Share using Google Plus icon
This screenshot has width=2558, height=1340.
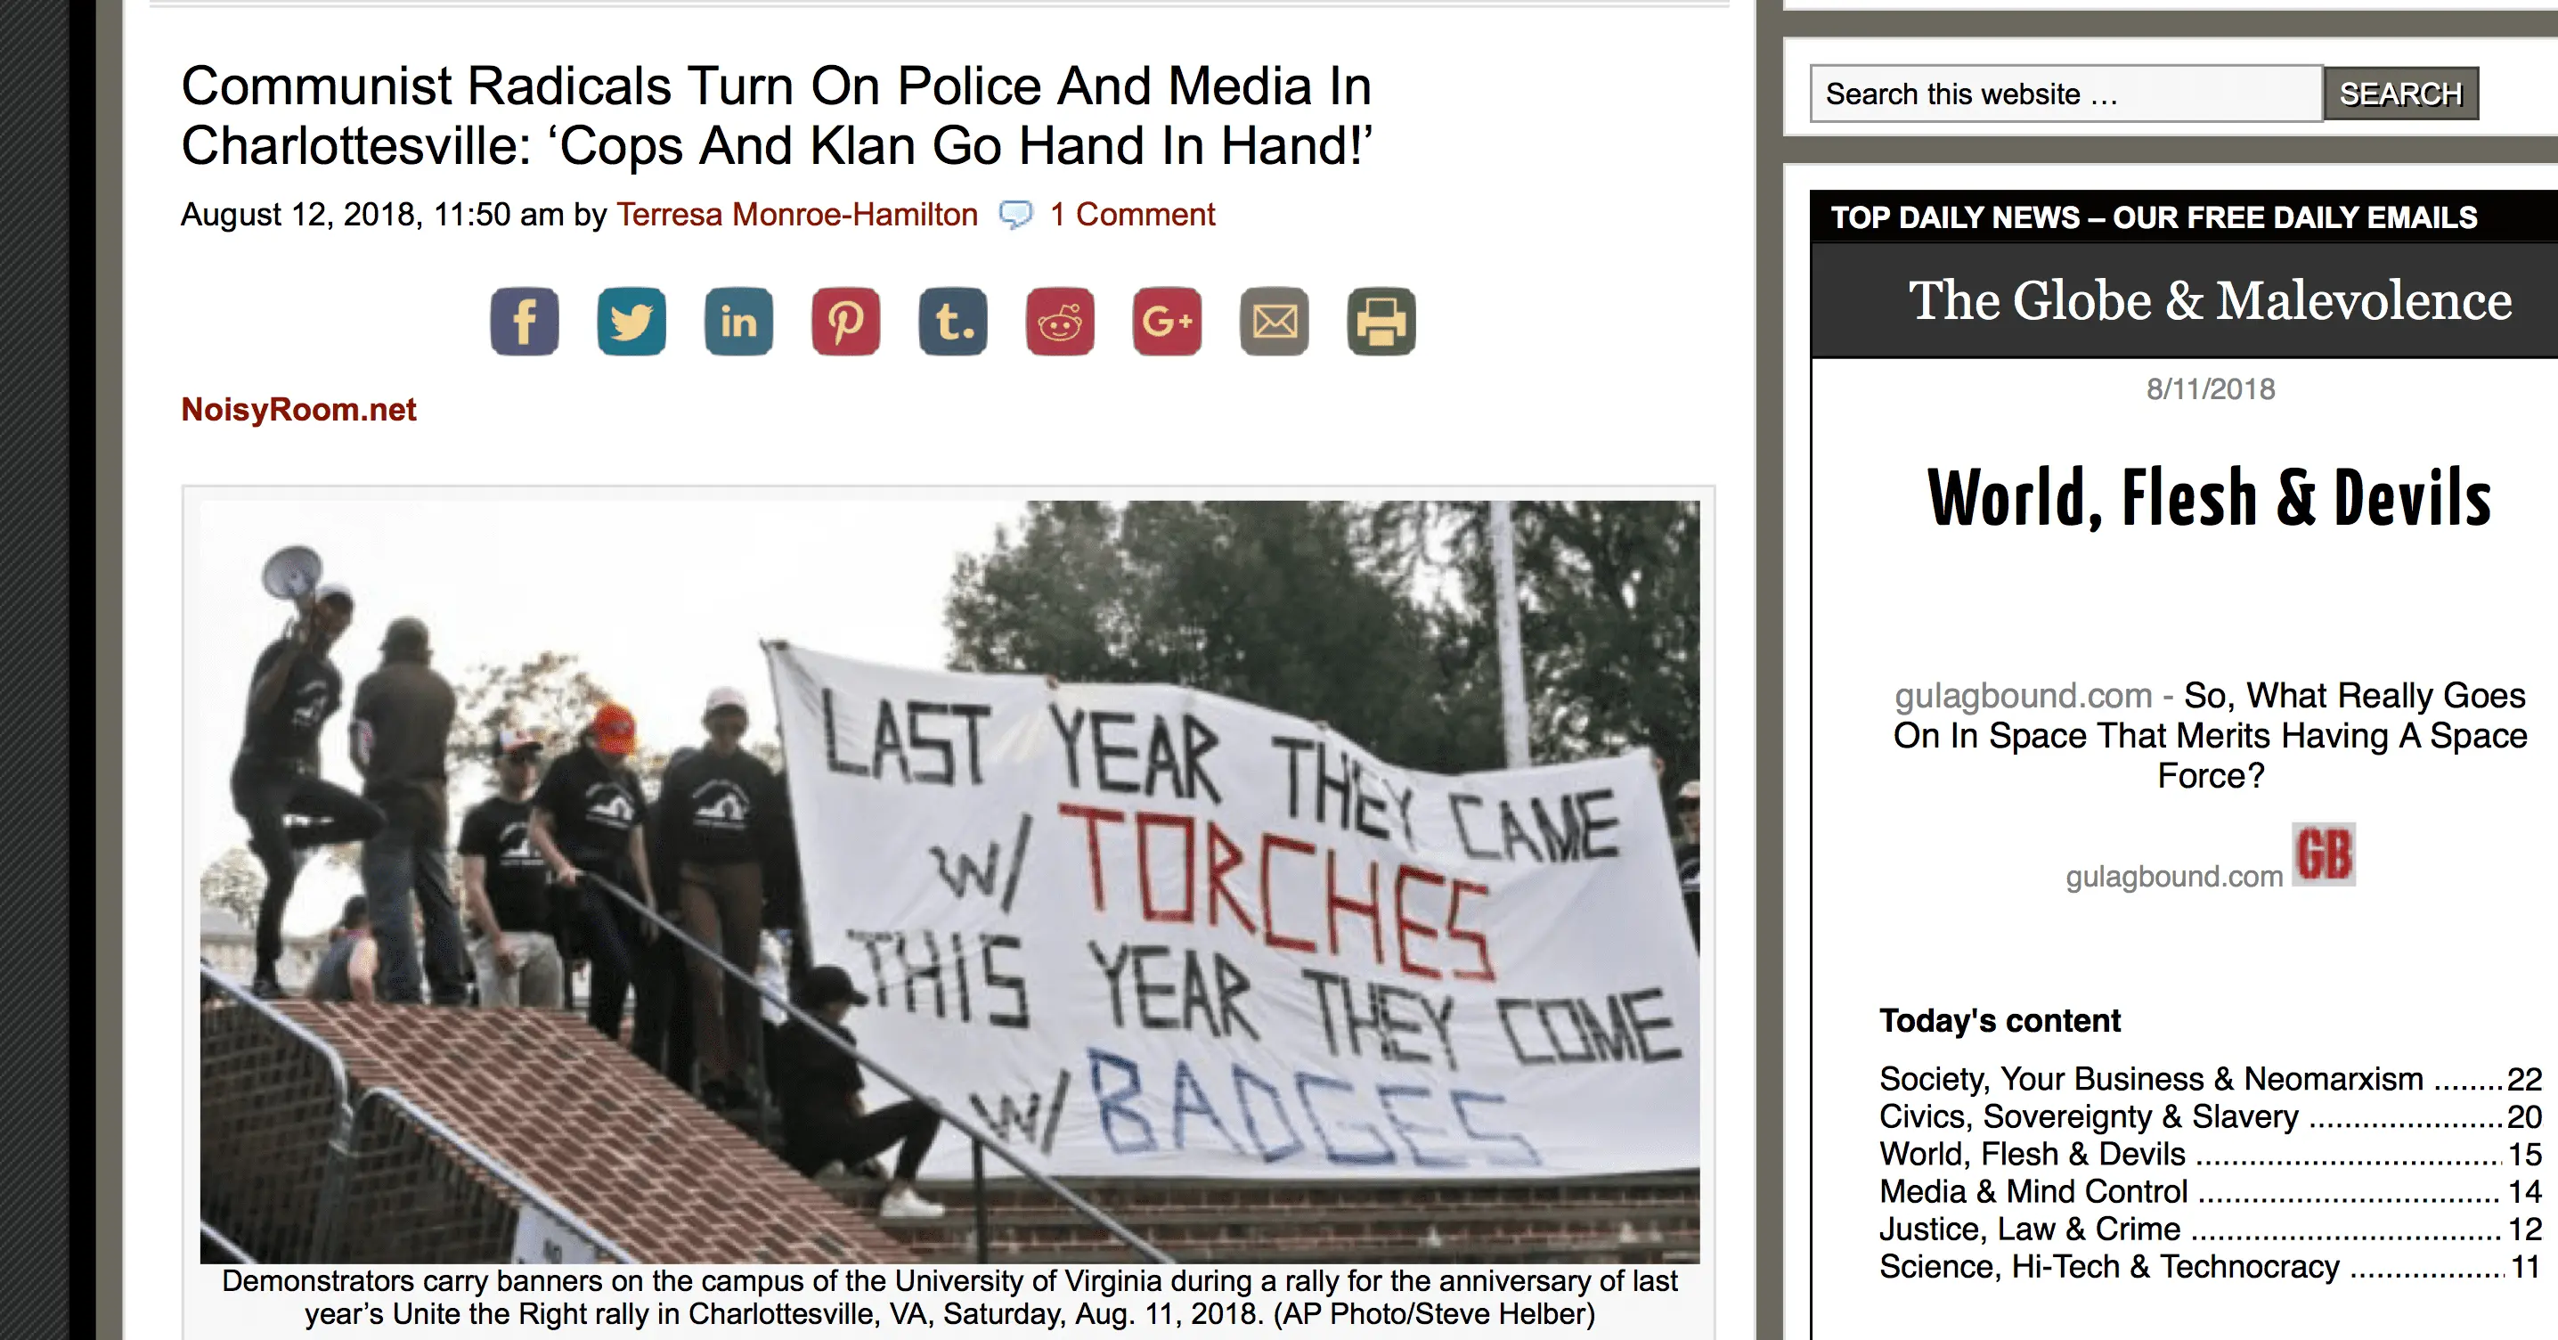pyautogui.click(x=1168, y=322)
